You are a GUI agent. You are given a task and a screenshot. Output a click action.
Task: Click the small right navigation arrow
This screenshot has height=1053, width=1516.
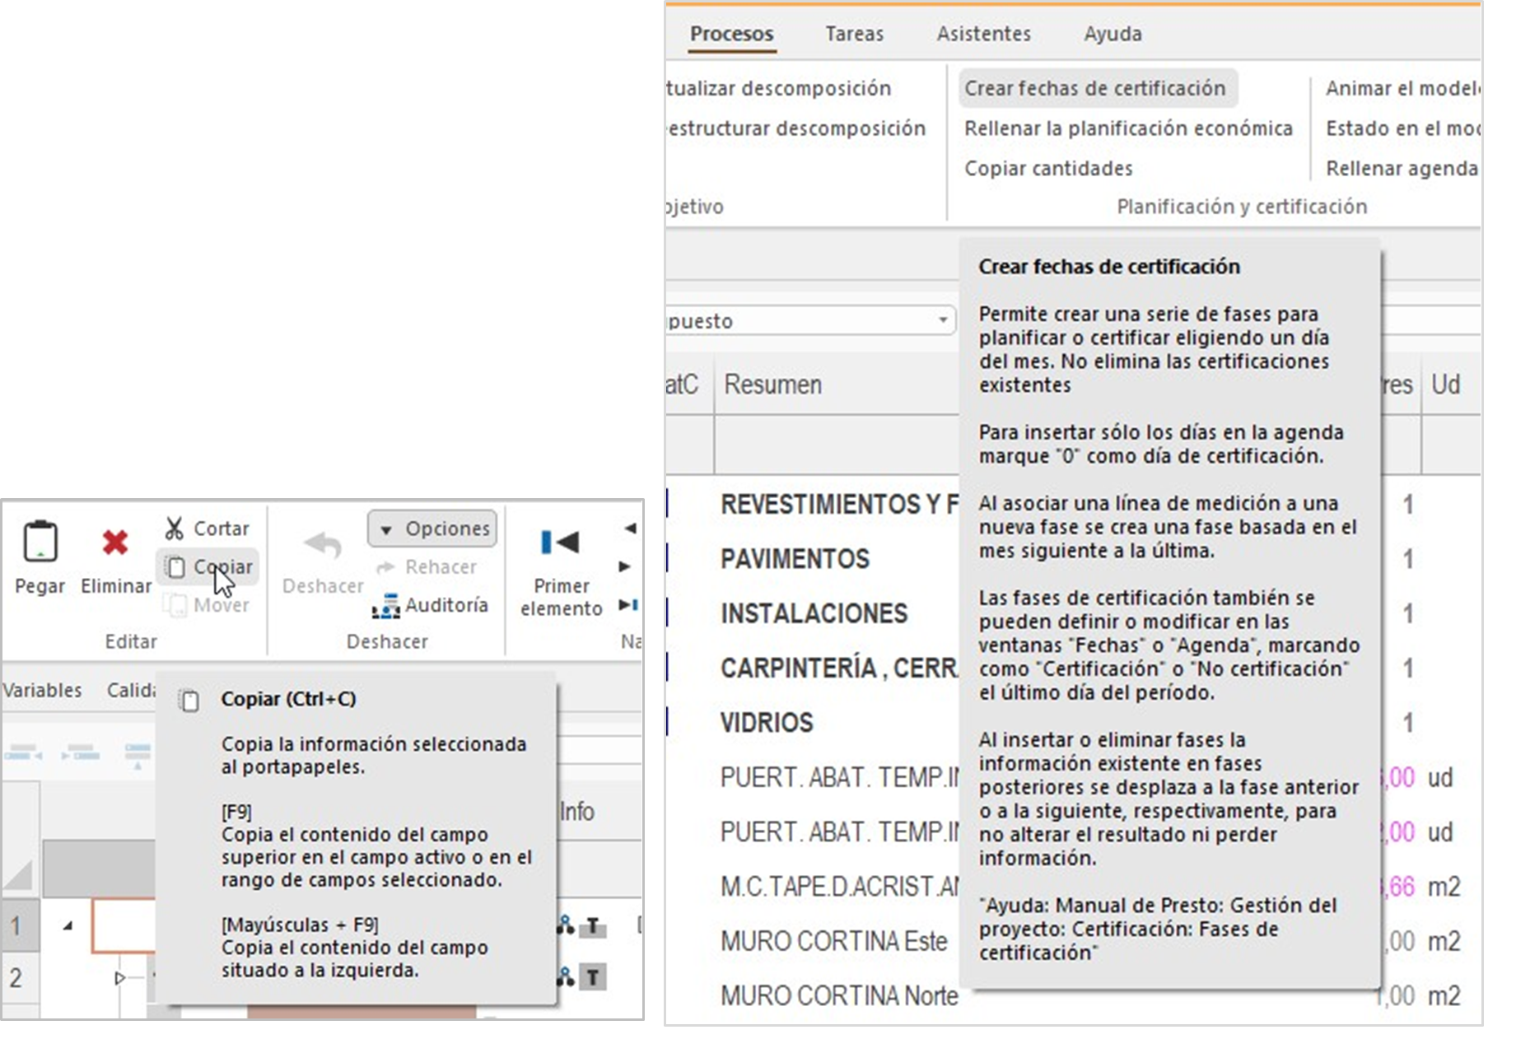(x=624, y=566)
